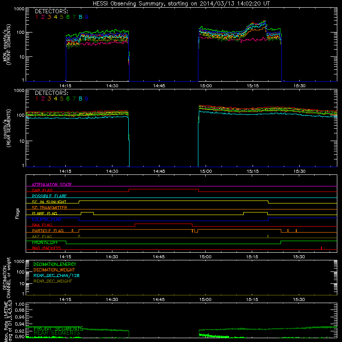This screenshot has height=342, width=342.
Task: Click the SAA_FLAG label
Action: 42,225
